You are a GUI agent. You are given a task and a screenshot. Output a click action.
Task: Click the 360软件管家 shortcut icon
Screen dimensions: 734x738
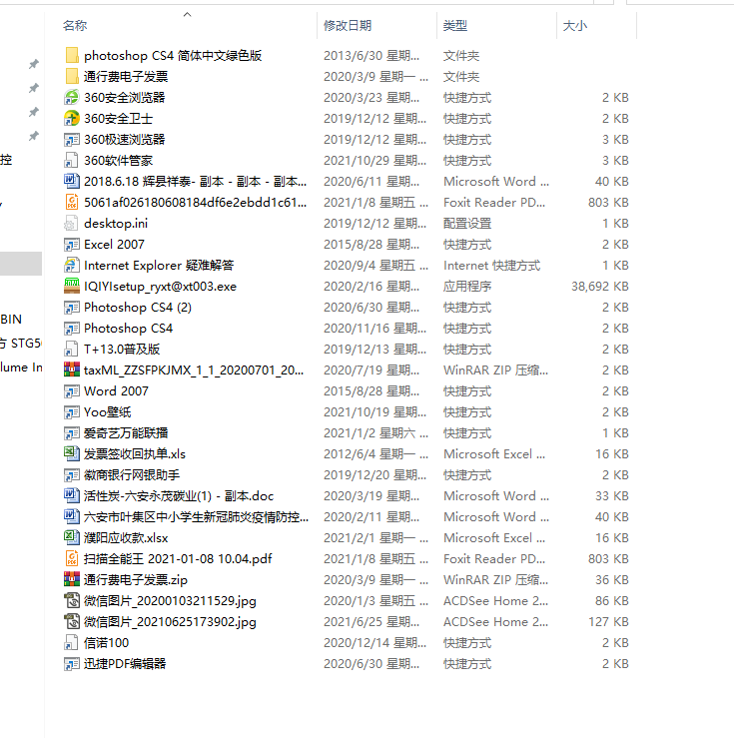(72, 161)
